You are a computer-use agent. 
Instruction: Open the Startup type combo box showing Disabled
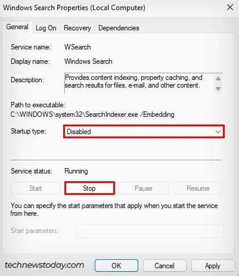tap(144, 131)
